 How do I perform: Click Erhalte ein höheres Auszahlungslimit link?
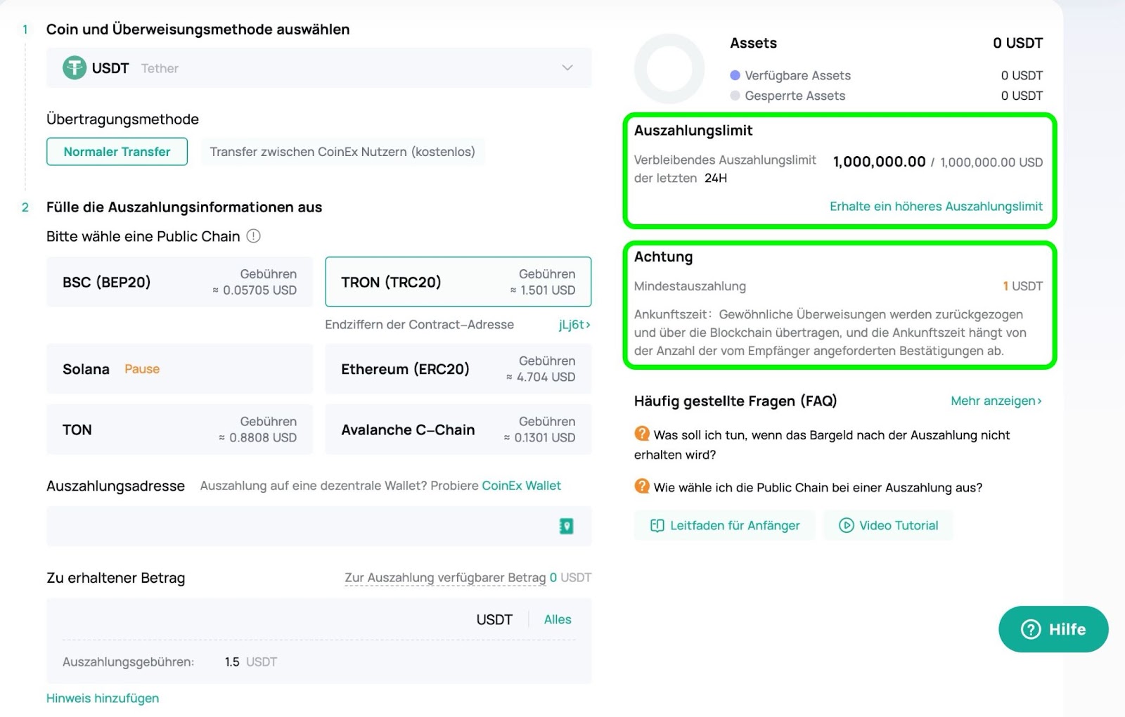point(936,207)
